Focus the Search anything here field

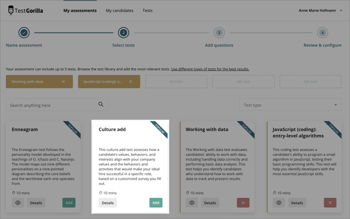[x=57, y=105]
